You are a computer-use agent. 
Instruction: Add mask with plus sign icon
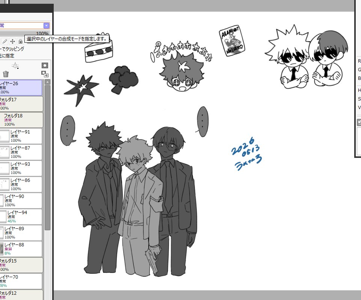pos(45,74)
